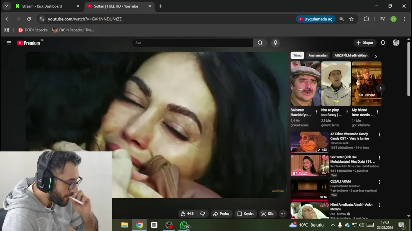Create a clip with Klip button
Viewport: 412px width, 231px height.
click(x=267, y=214)
